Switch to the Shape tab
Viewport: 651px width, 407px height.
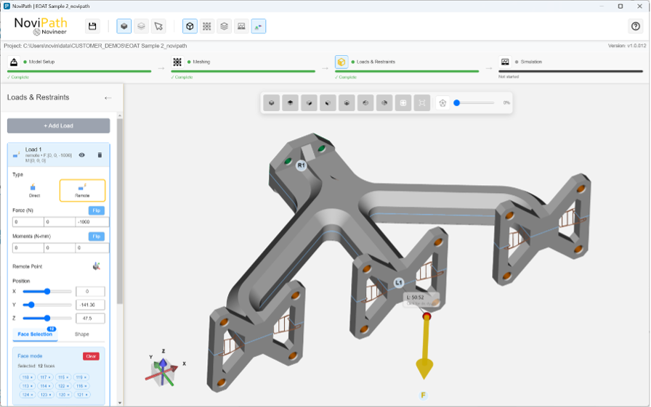(82, 334)
